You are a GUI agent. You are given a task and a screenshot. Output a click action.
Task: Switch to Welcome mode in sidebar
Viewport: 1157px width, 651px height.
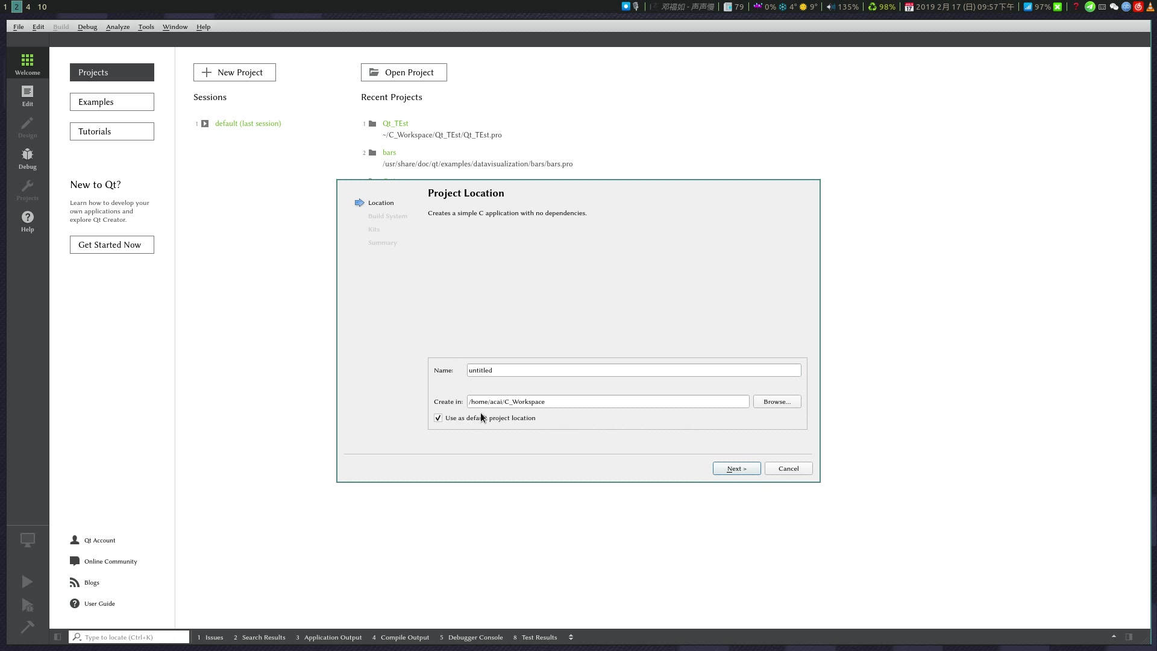pyautogui.click(x=27, y=64)
